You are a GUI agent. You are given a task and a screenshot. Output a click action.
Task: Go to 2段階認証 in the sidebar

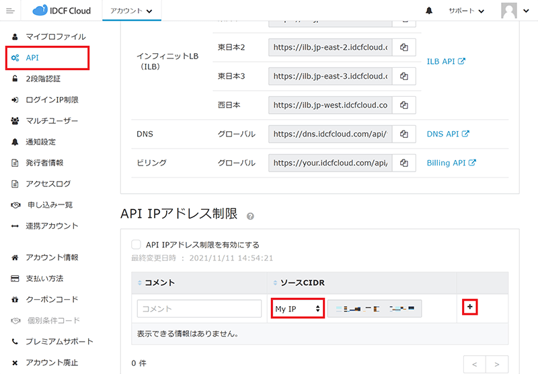pyautogui.click(x=42, y=79)
